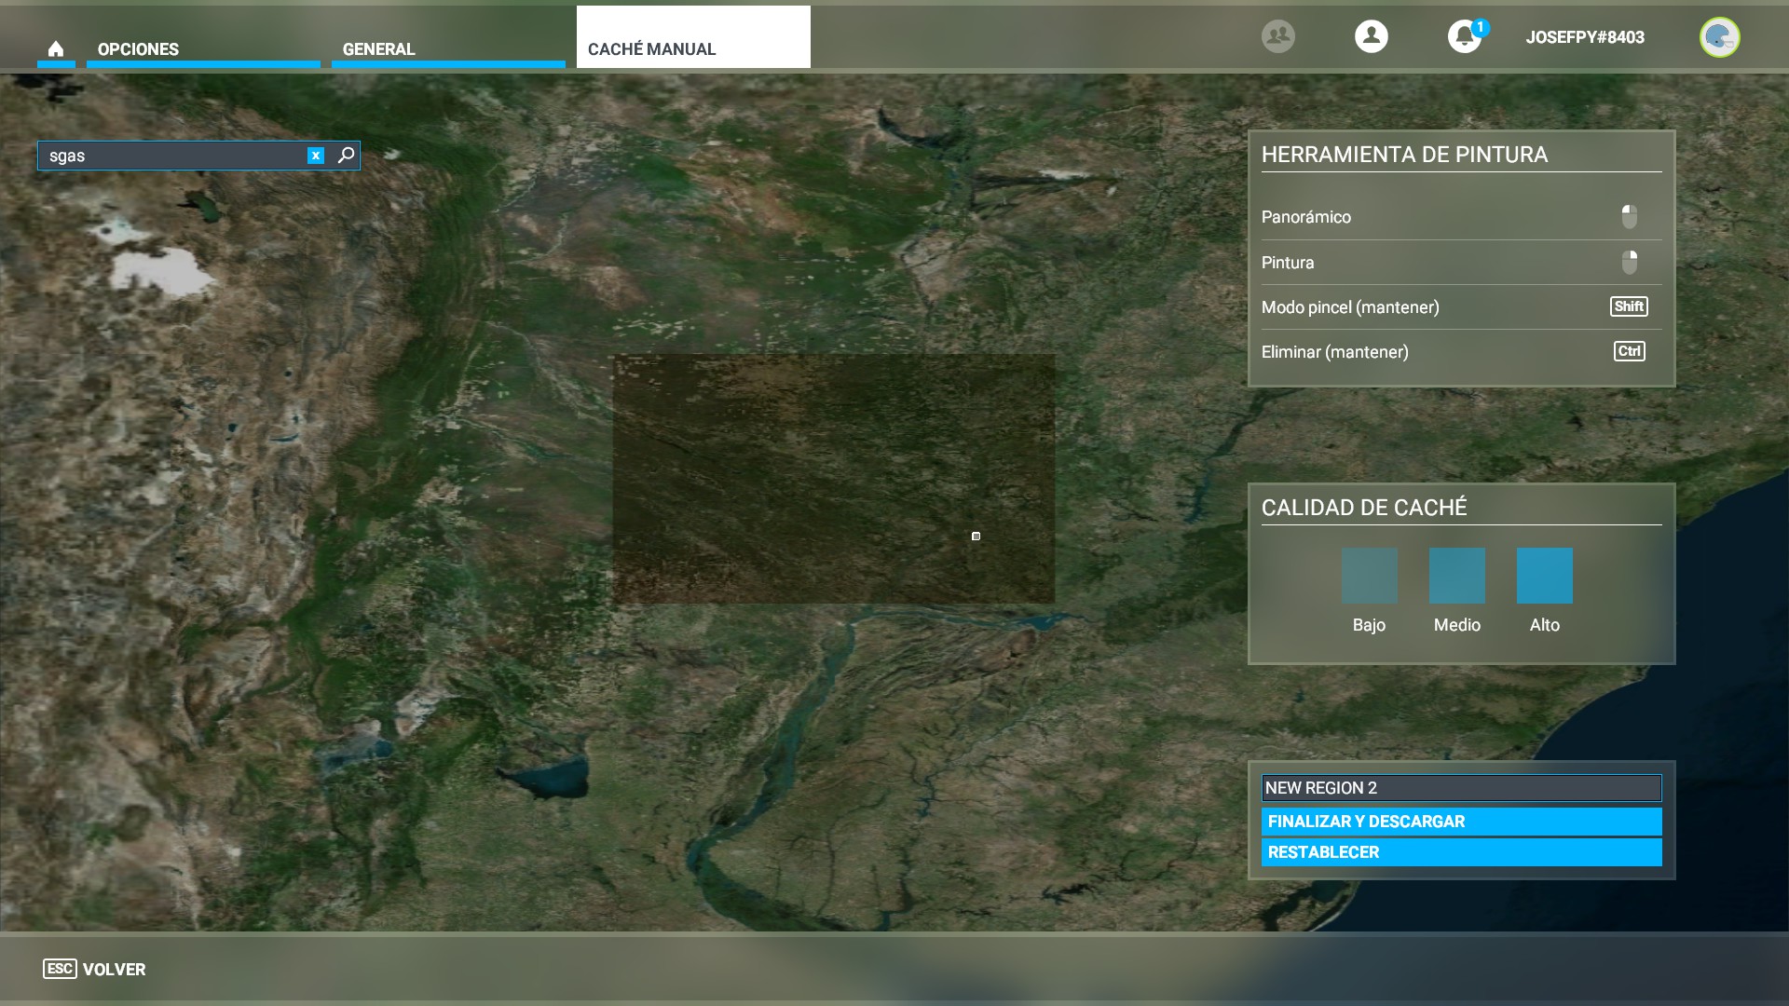Select Medio cache quality swatch
The height and width of the screenshot is (1006, 1789).
1456,576
